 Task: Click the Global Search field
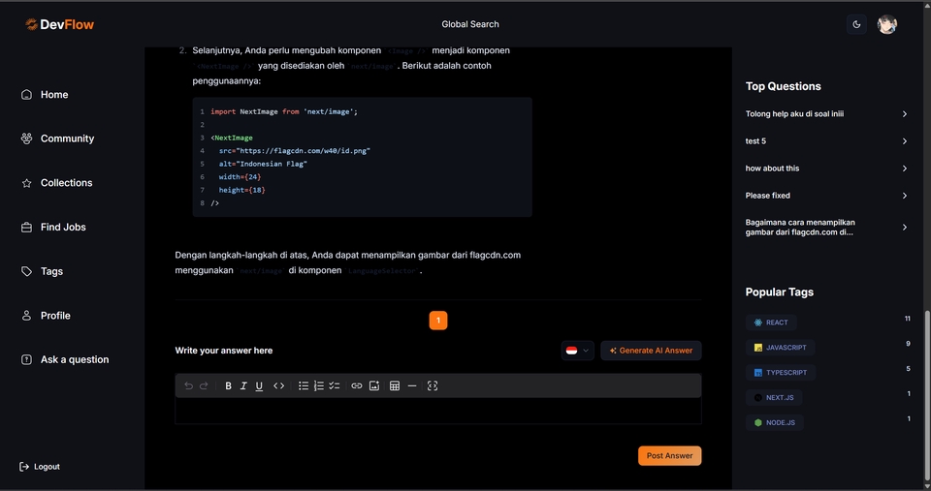click(469, 24)
